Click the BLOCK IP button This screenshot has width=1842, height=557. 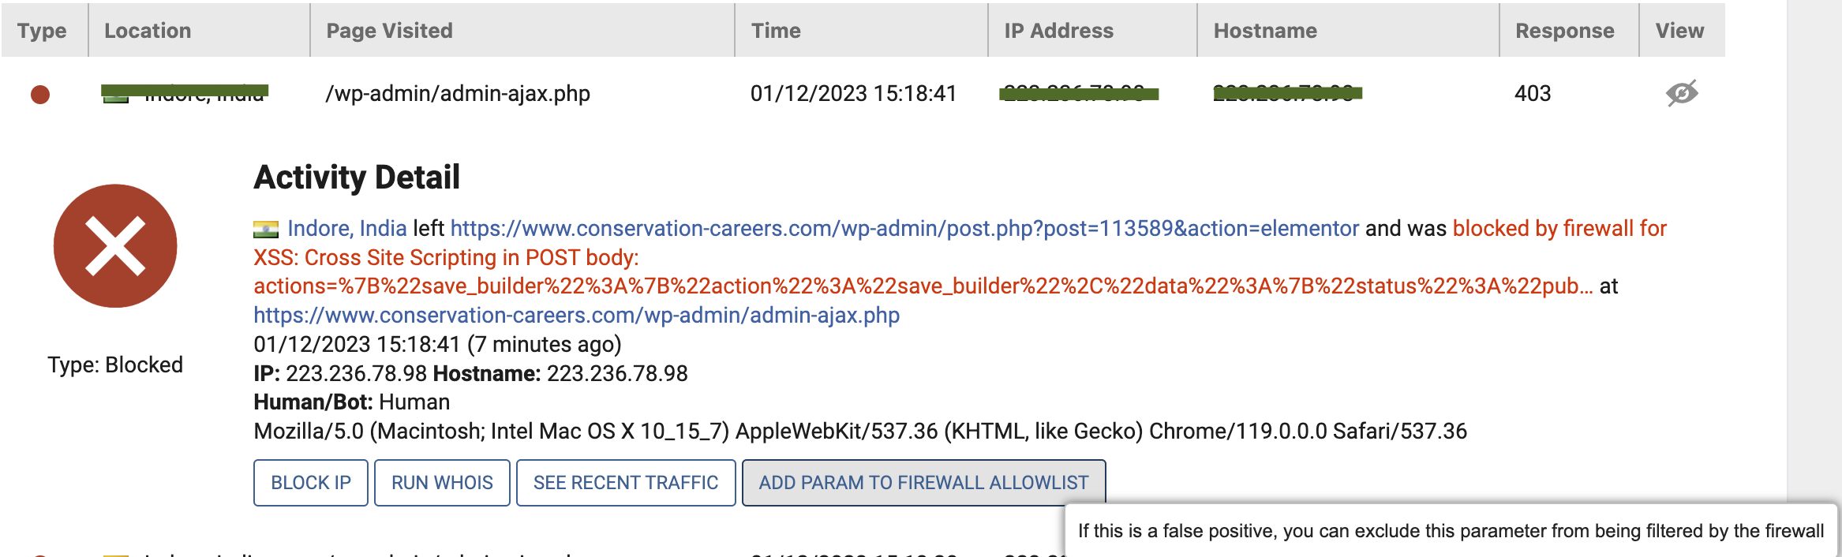click(x=311, y=483)
